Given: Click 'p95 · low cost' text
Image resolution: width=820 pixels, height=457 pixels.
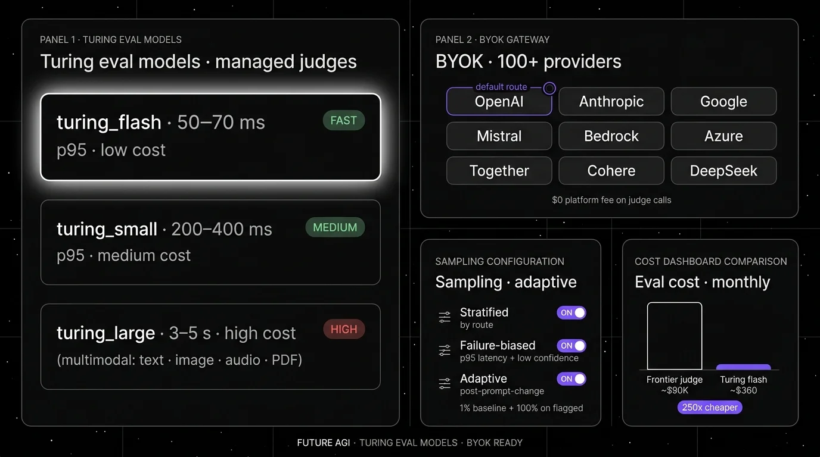Looking at the screenshot, I should pos(111,150).
